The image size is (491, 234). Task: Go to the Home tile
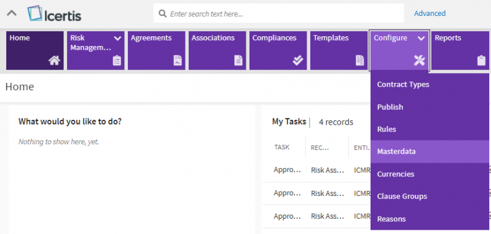(35, 50)
